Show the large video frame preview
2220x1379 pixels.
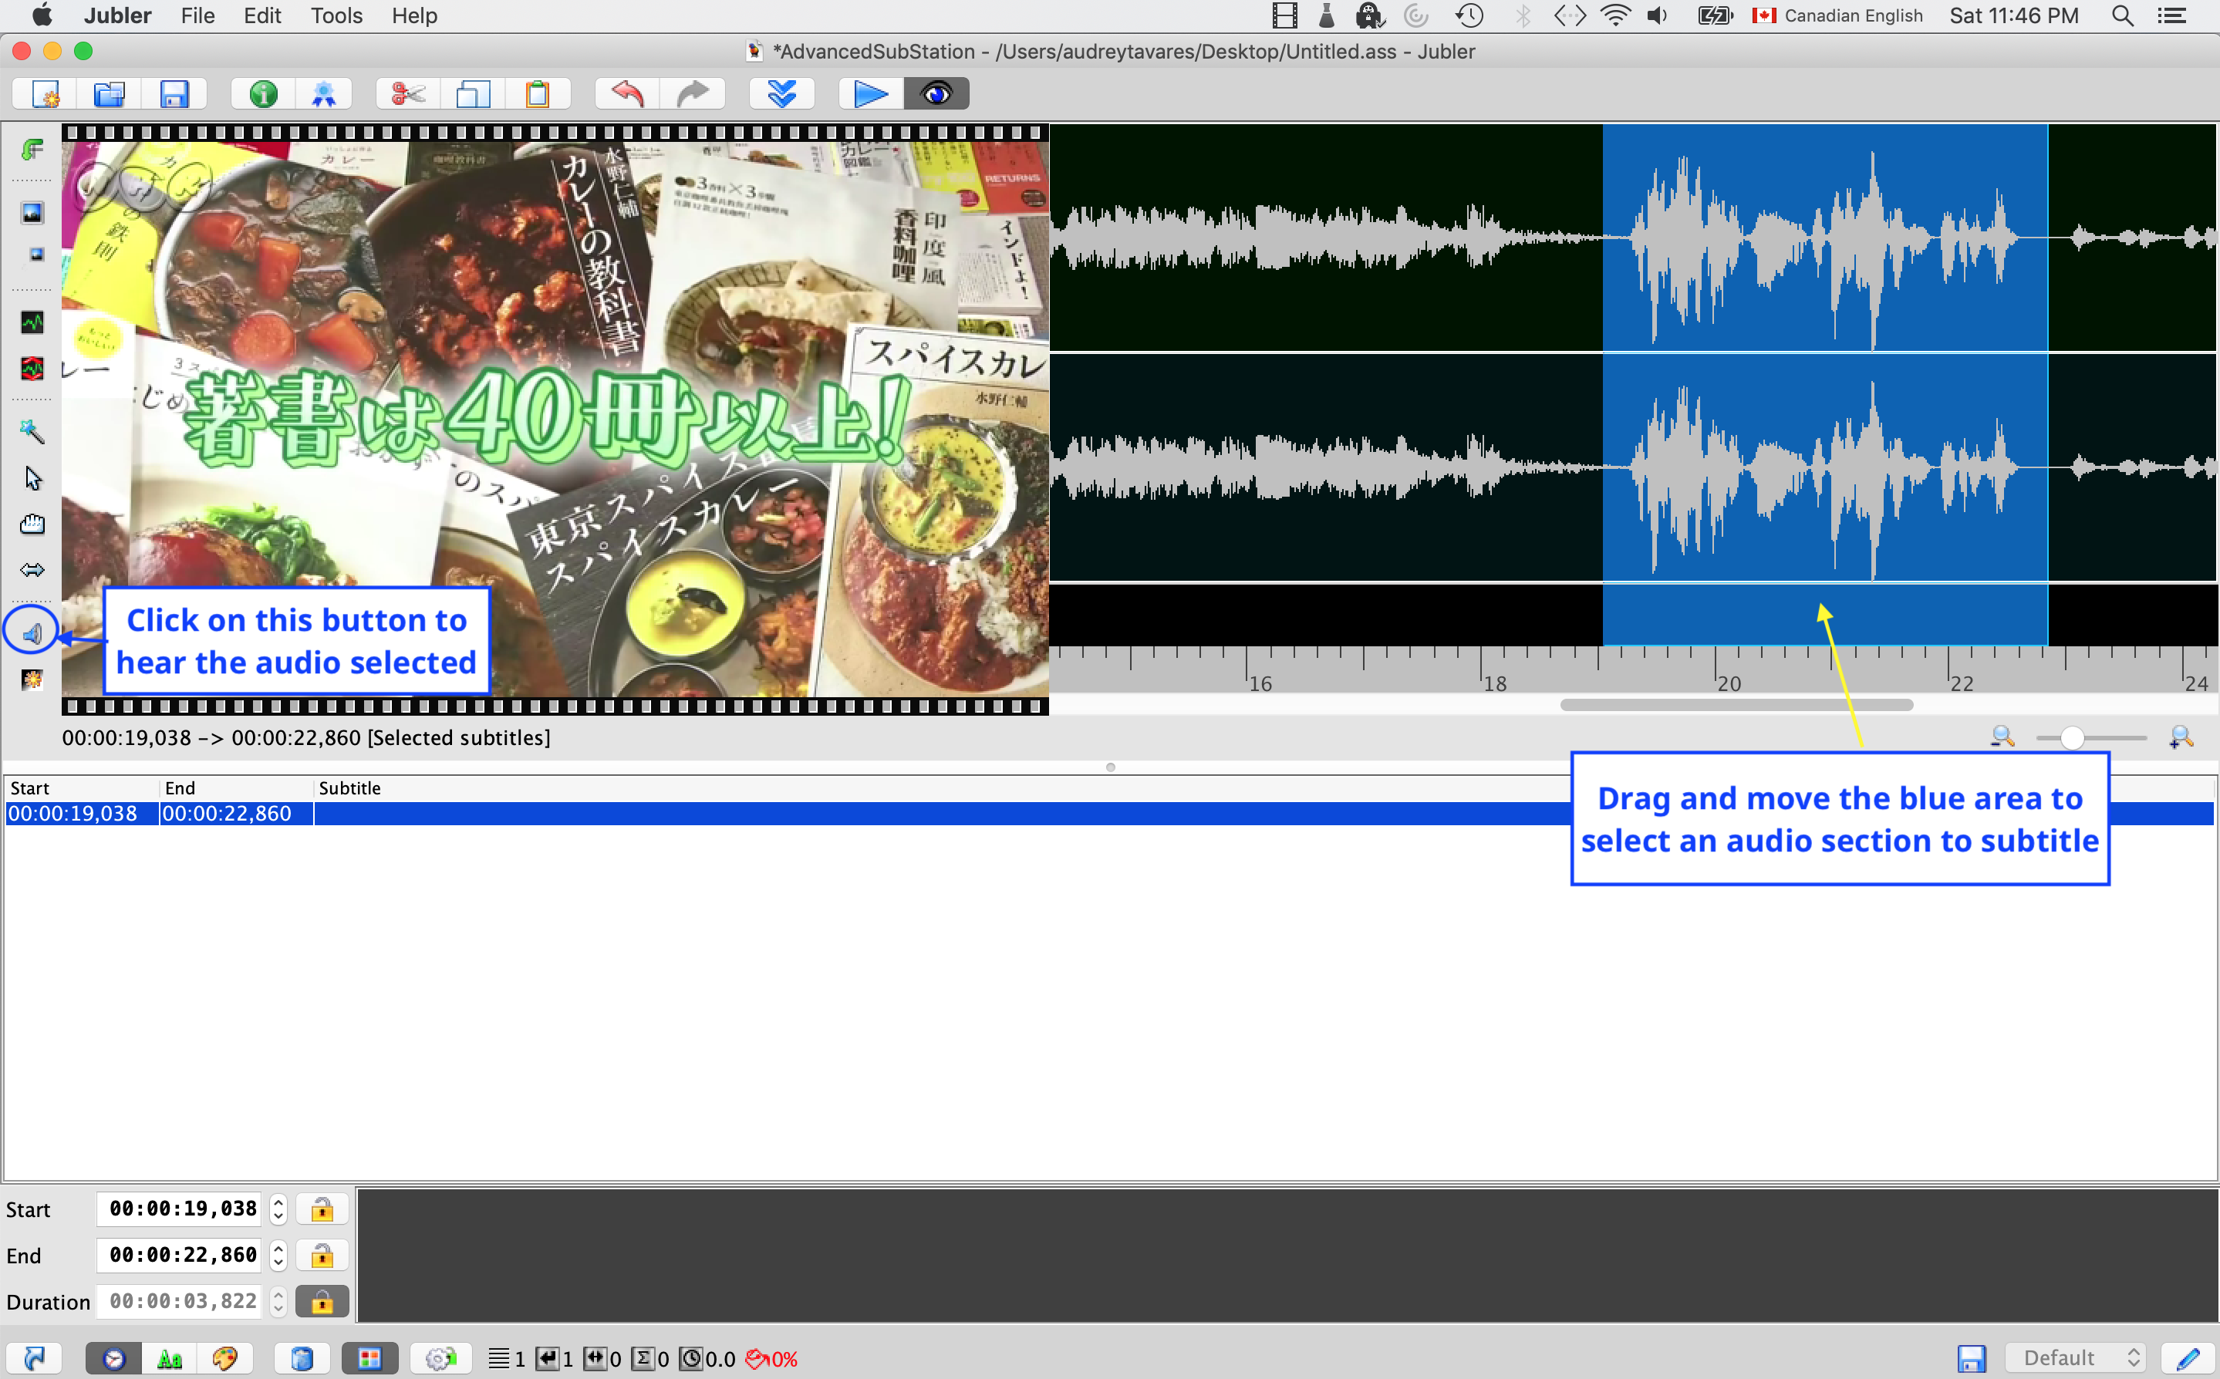pos(32,214)
